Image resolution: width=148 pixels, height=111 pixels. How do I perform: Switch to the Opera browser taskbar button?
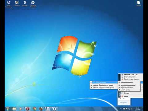[x=27, y=109]
